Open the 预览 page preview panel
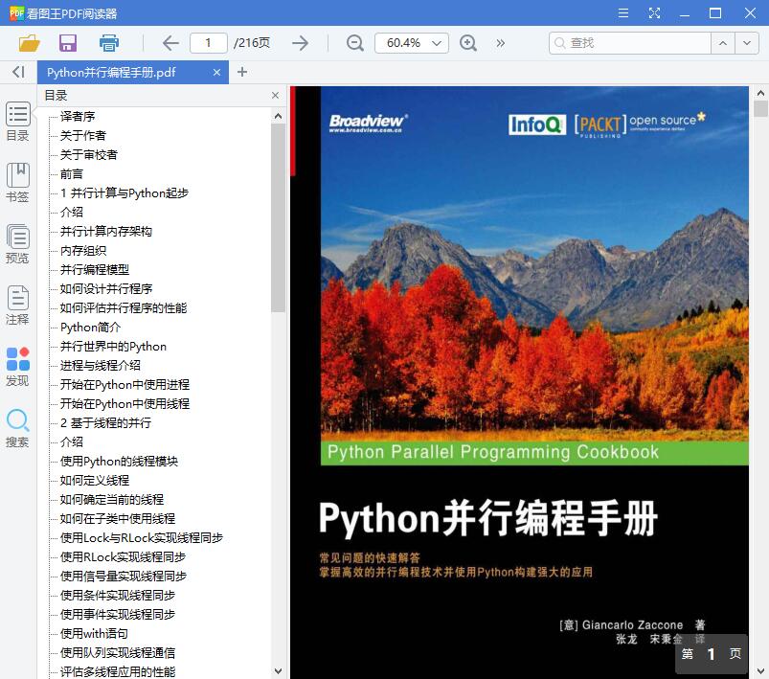The image size is (769, 679). [19, 239]
